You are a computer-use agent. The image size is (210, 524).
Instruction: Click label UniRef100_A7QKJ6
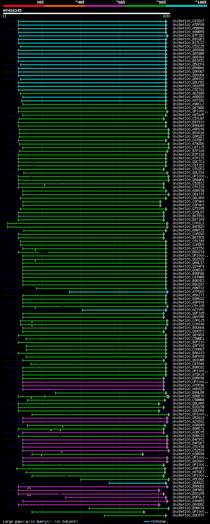(188, 375)
